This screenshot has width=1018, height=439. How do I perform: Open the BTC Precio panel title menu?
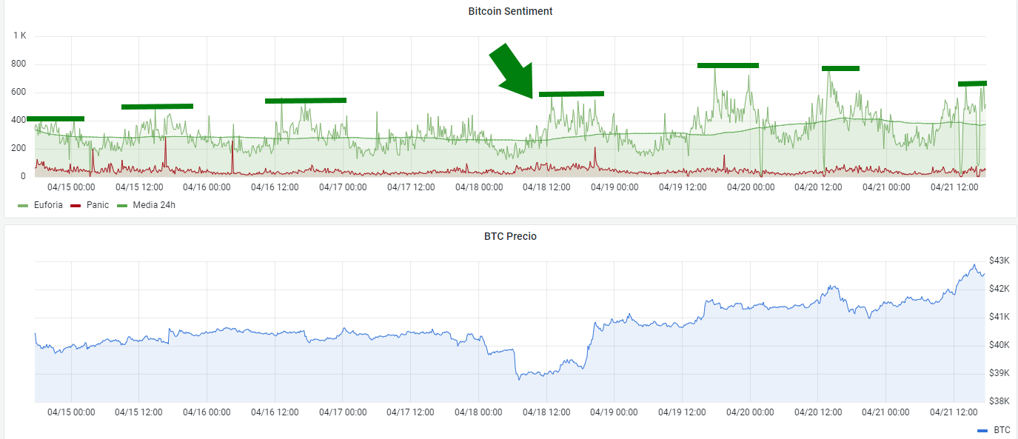[510, 236]
